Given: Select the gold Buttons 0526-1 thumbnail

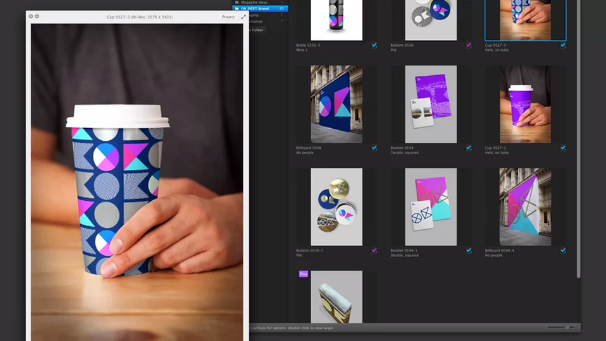Looking at the screenshot, I should click(x=336, y=206).
